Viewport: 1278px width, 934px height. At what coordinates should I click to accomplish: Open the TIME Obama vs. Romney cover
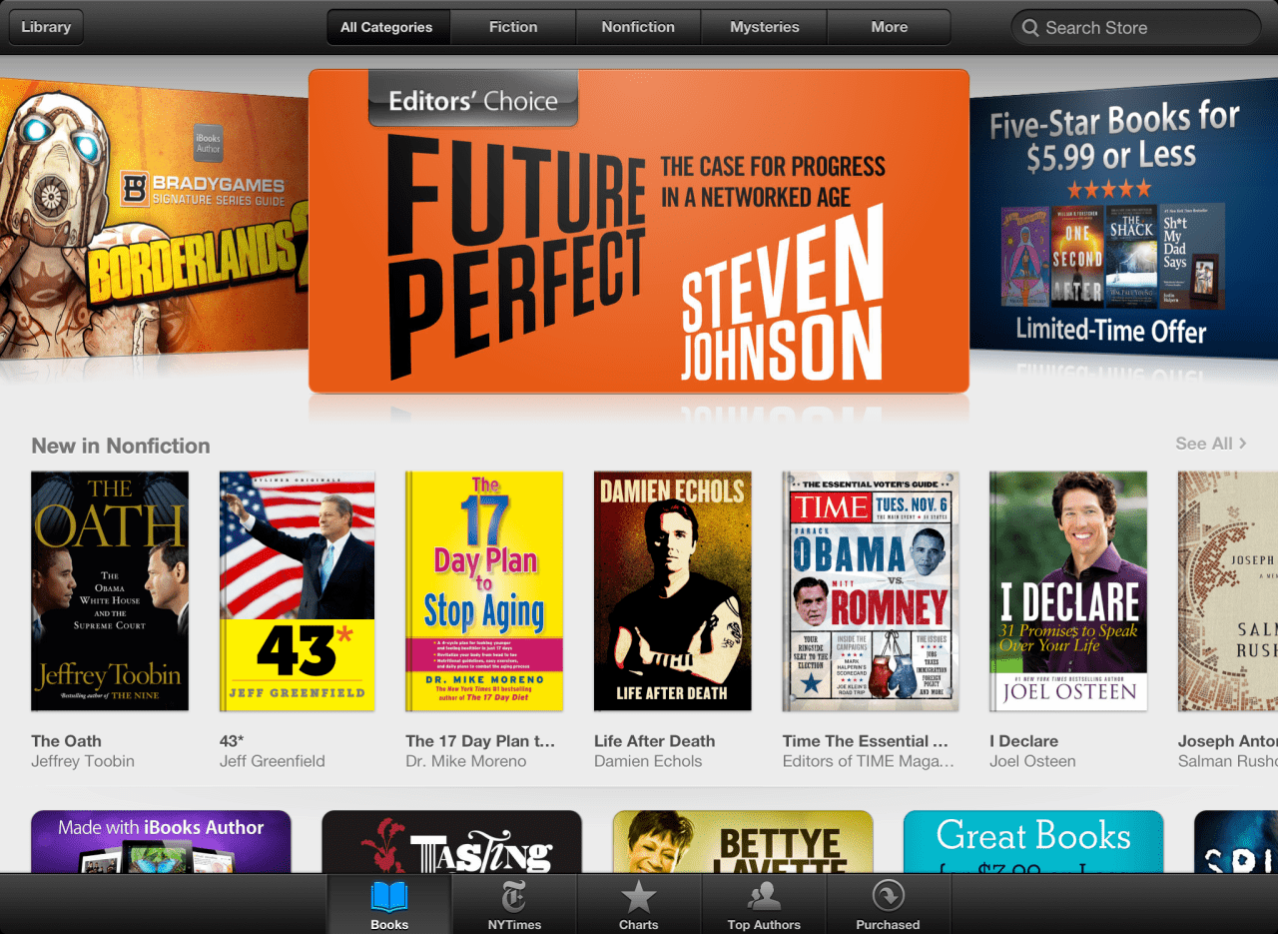[x=871, y=591]
